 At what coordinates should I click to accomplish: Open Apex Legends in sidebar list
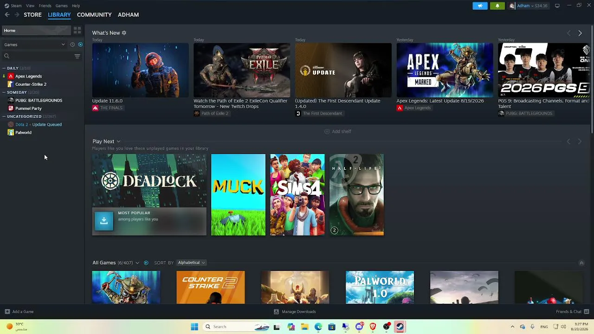[x=28, y=76]
